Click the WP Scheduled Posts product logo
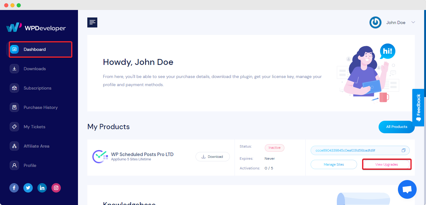Screen dimensions: 426x205 coord(100,157)
